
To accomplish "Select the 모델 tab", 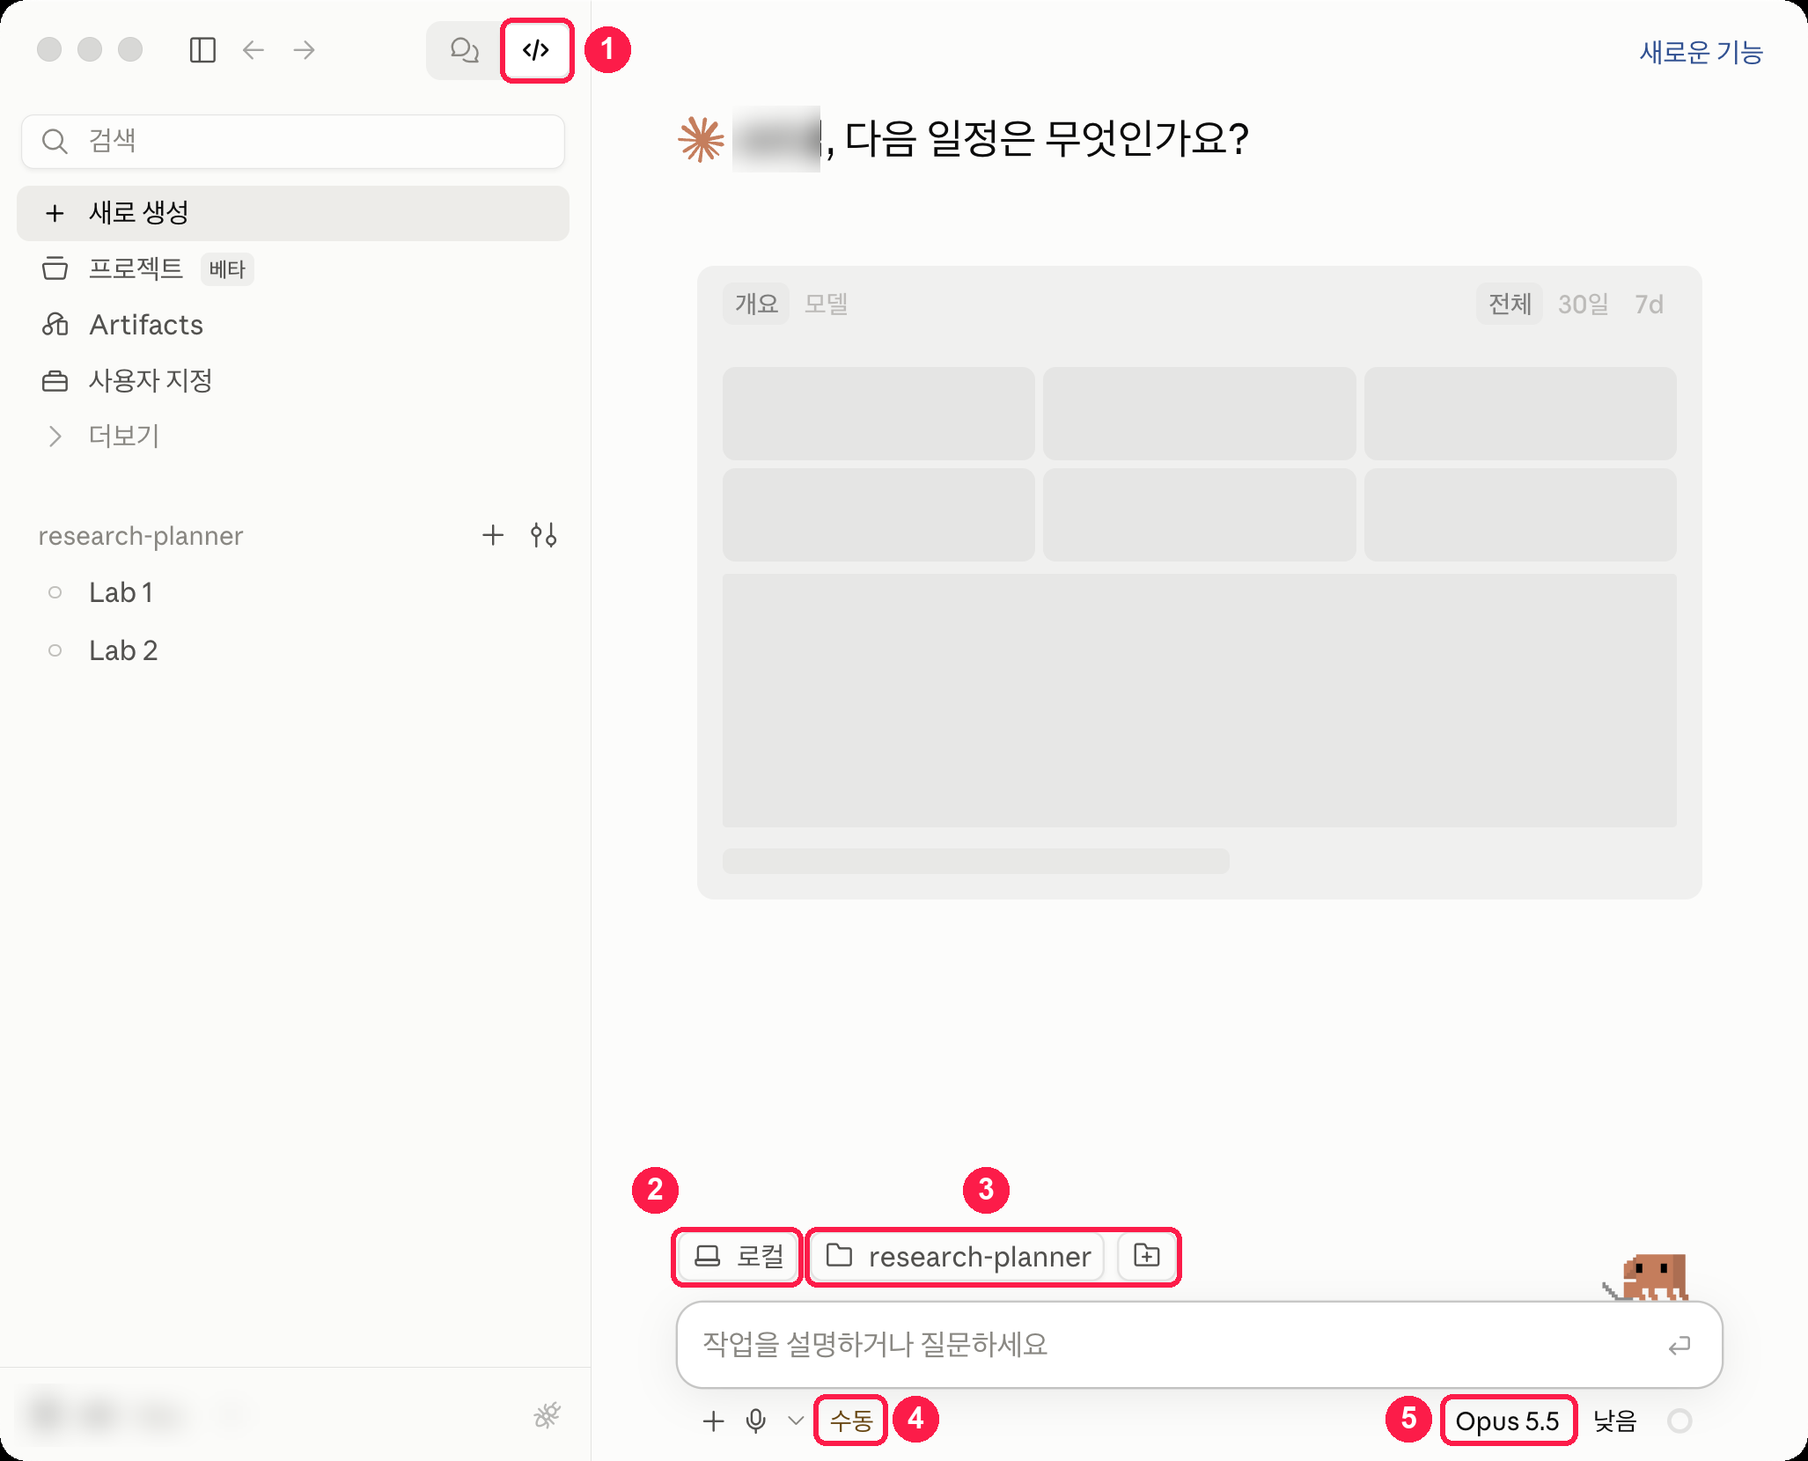I will [826, 304].
